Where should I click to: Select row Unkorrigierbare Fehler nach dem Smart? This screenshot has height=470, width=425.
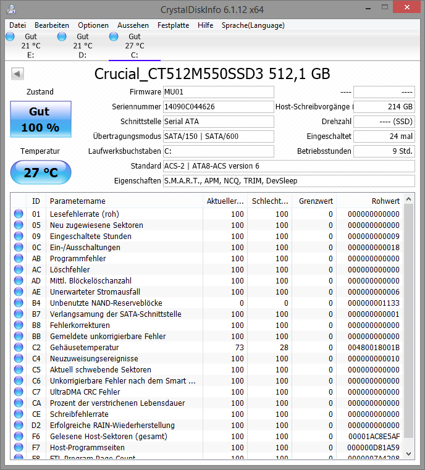pyautogui.click(x=207, y=380)
